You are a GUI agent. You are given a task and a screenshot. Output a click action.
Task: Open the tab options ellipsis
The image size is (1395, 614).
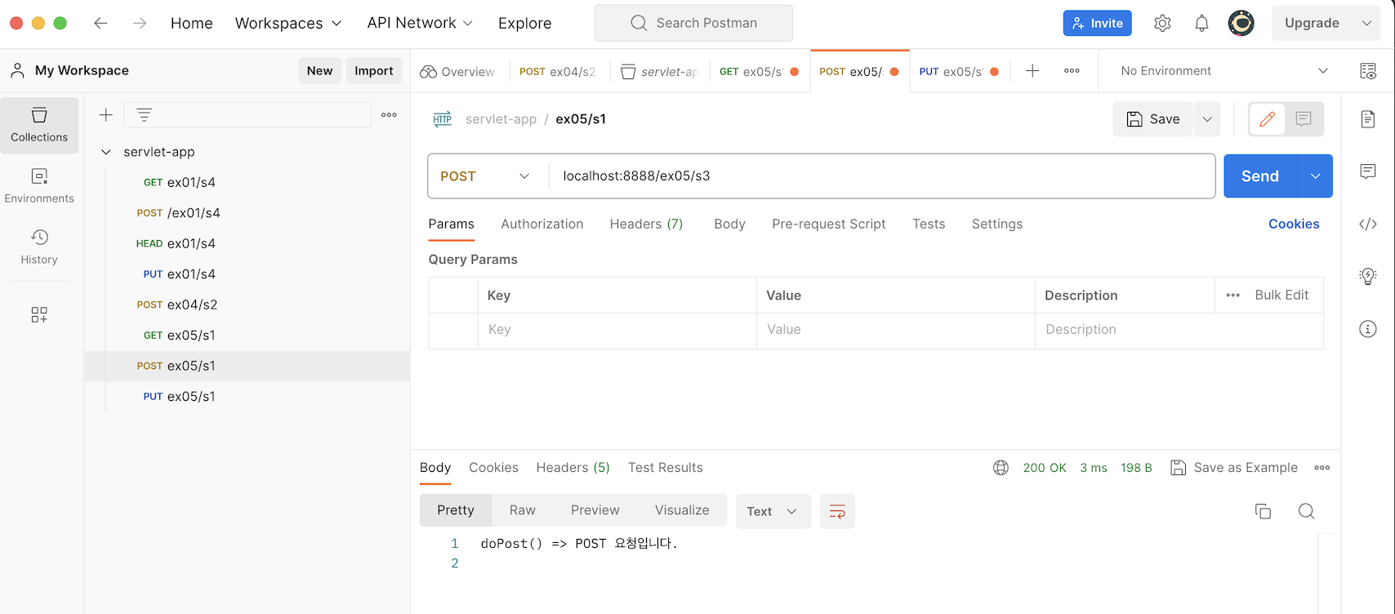point(1072,71)
